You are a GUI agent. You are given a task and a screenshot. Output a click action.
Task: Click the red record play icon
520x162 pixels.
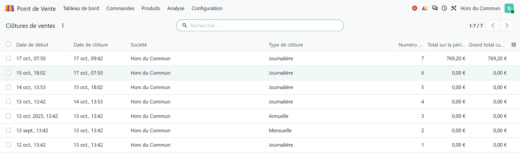pyautogui.click(x=414, y=8)
